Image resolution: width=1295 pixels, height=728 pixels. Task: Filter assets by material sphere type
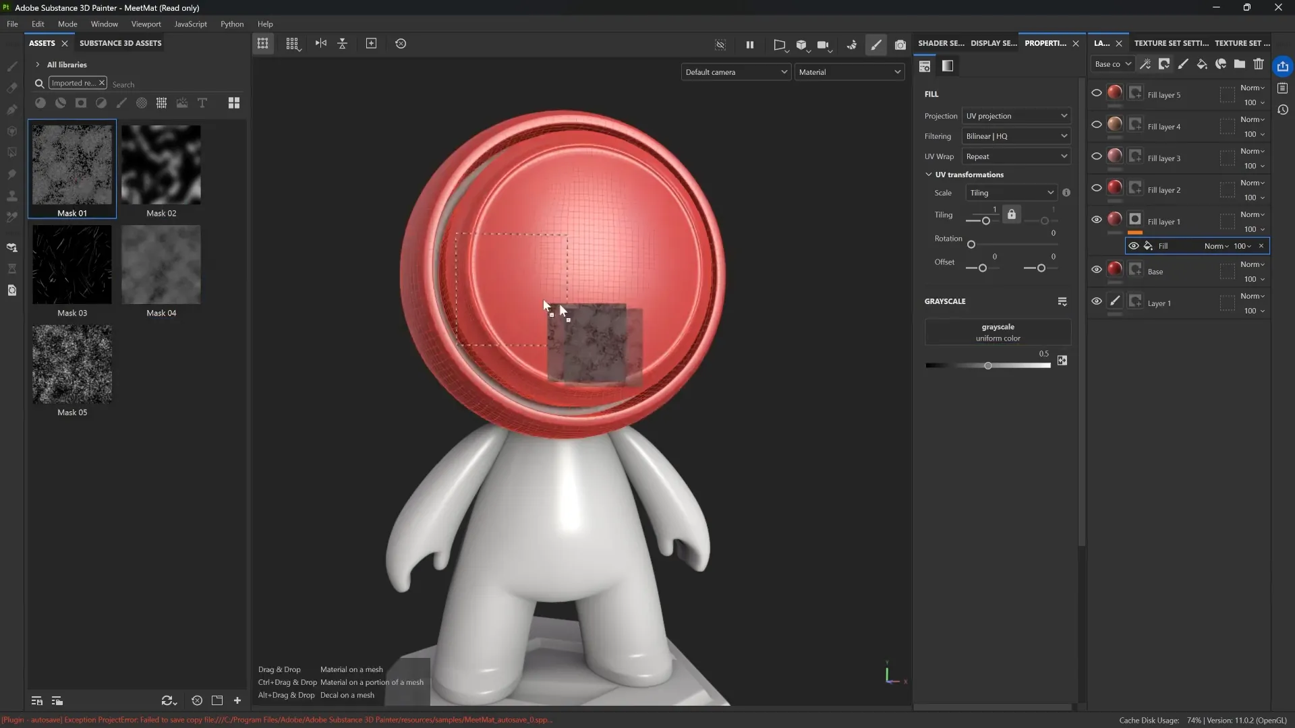[40, 103]
